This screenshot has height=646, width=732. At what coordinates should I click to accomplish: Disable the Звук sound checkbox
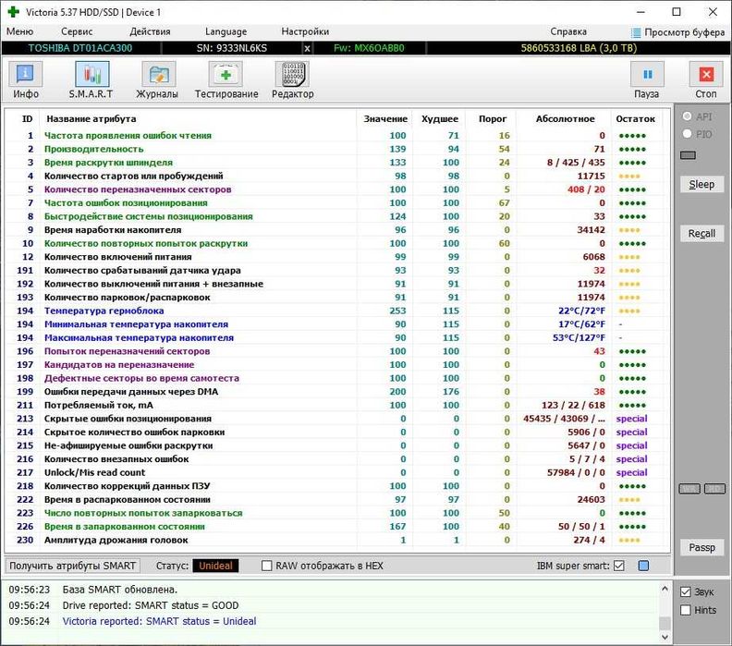(685, 591)
